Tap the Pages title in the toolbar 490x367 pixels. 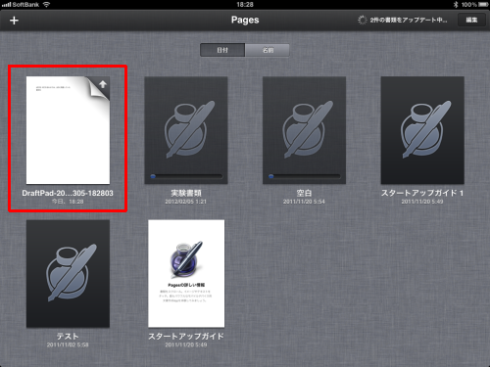pos(245,20)
